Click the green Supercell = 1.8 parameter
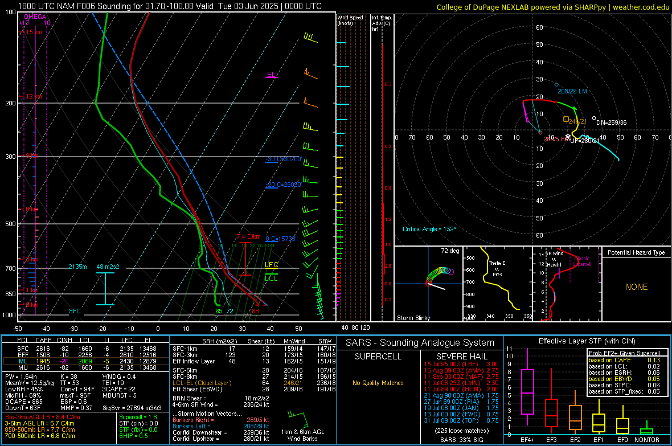The width and height of the screenshot is (672, 446). (138, 417)
